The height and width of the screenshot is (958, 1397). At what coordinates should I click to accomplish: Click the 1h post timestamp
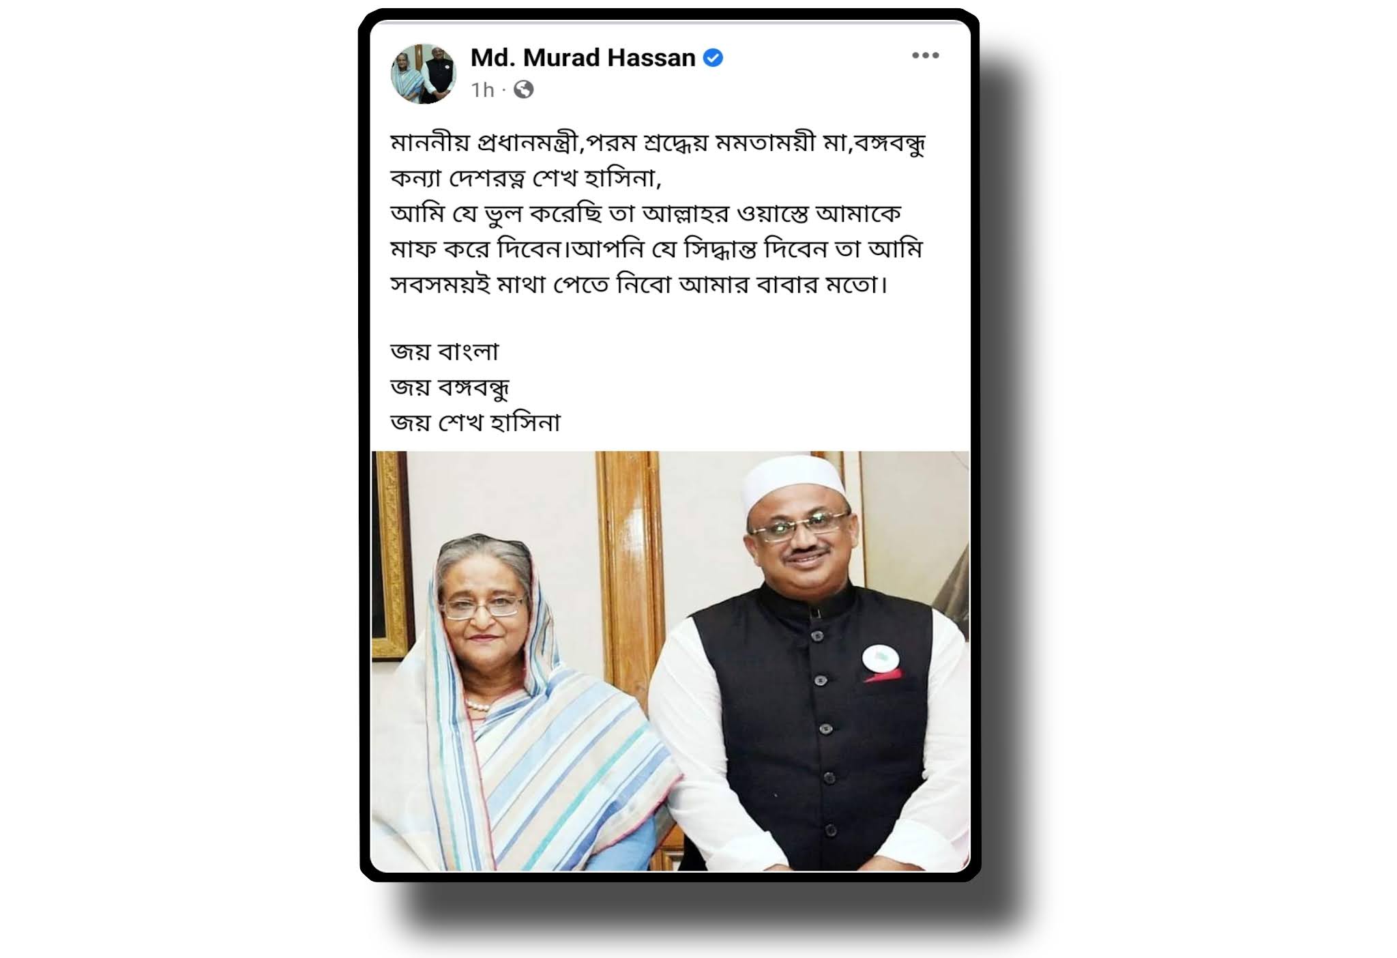pyautogui.click(x=482, y=90)
